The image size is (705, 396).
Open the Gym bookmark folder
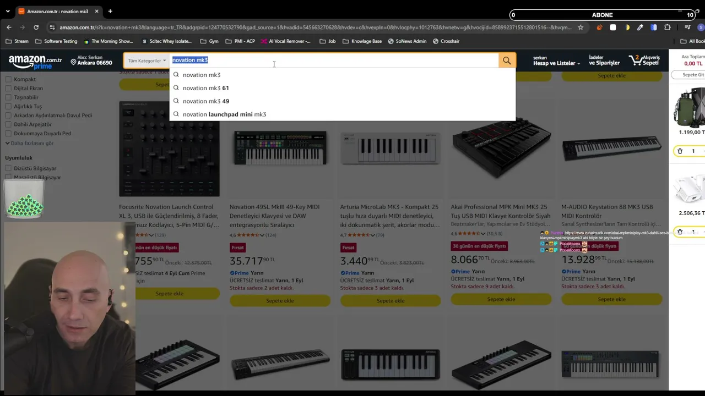(209, 41)
